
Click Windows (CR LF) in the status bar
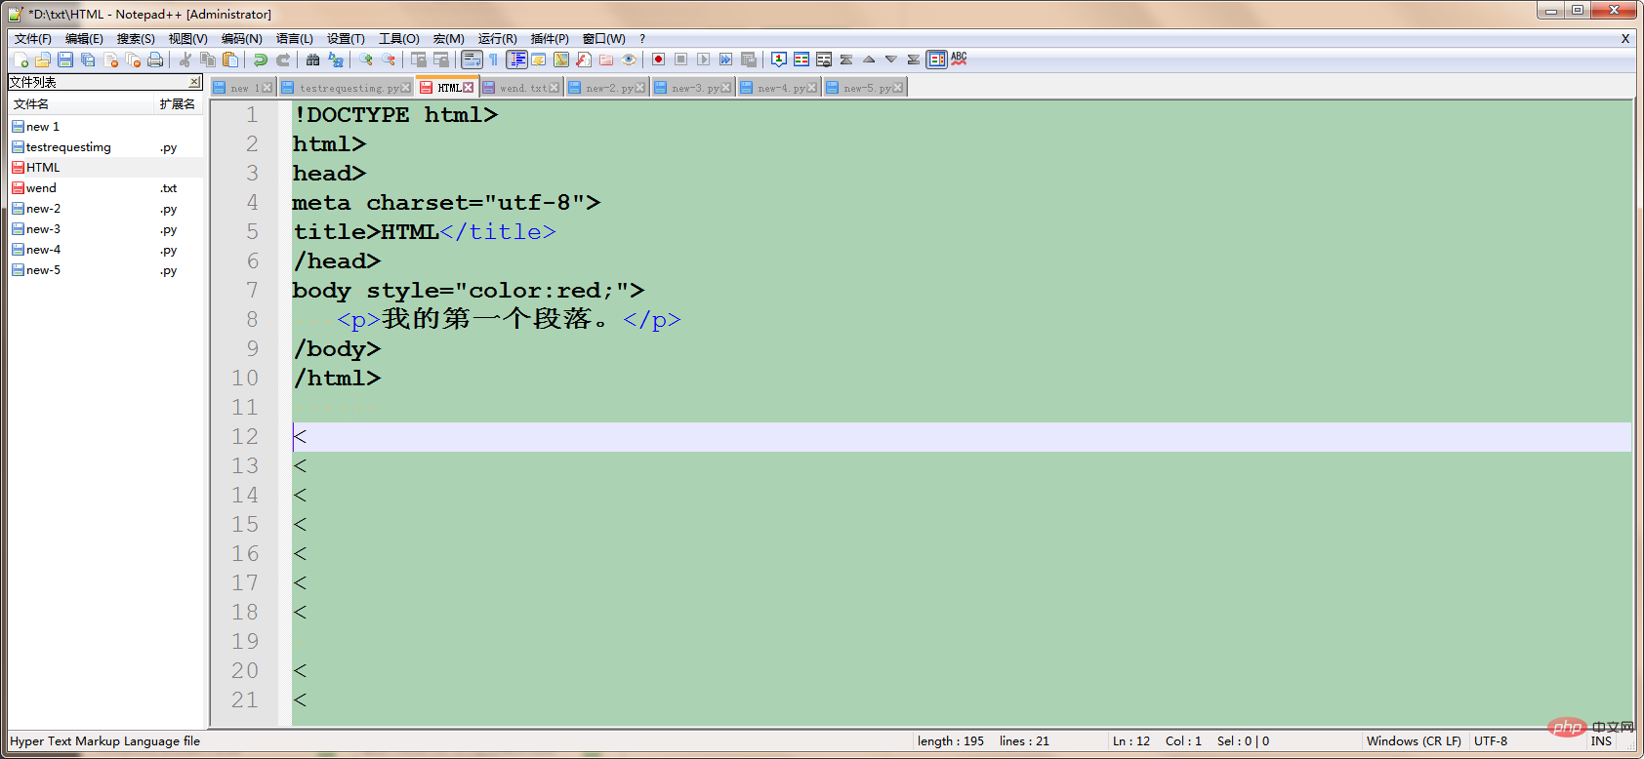pos(1414,741)
